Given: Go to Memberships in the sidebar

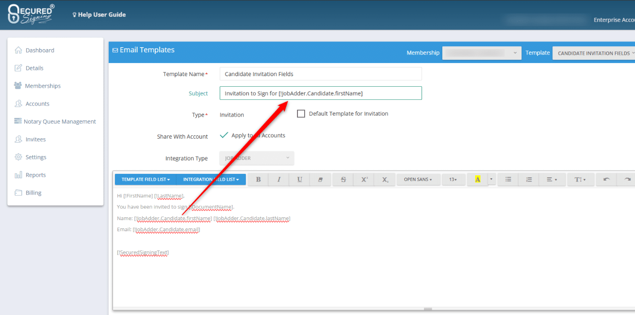Looking at the screenshot, I should (x=42, y=86).
